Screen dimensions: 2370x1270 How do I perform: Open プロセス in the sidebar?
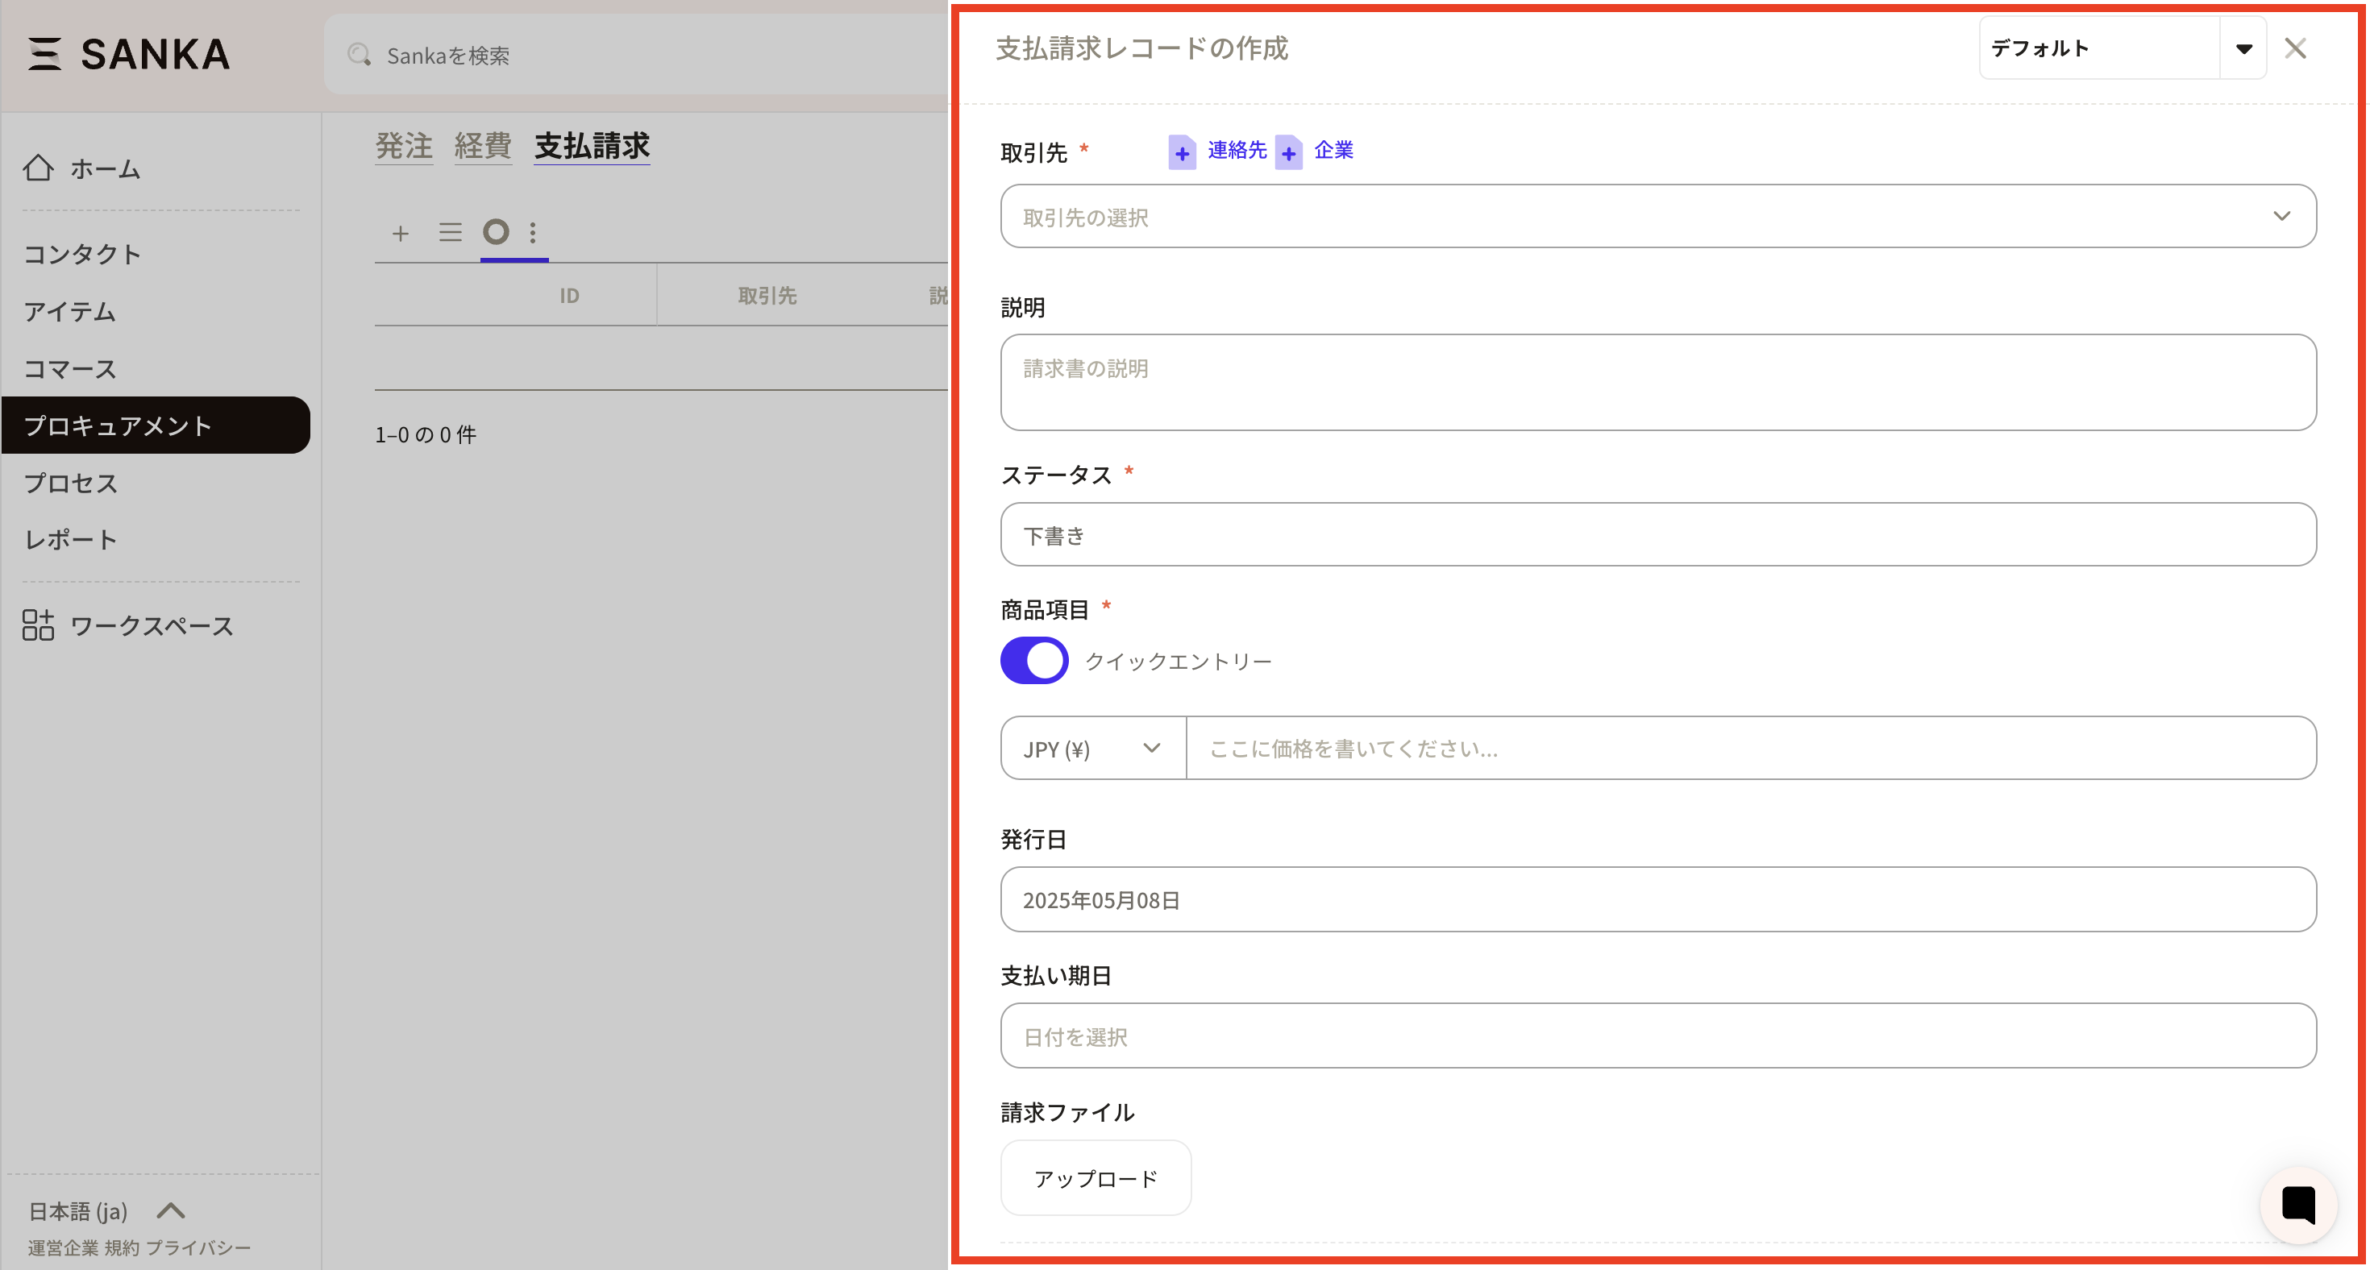[71, 483]
